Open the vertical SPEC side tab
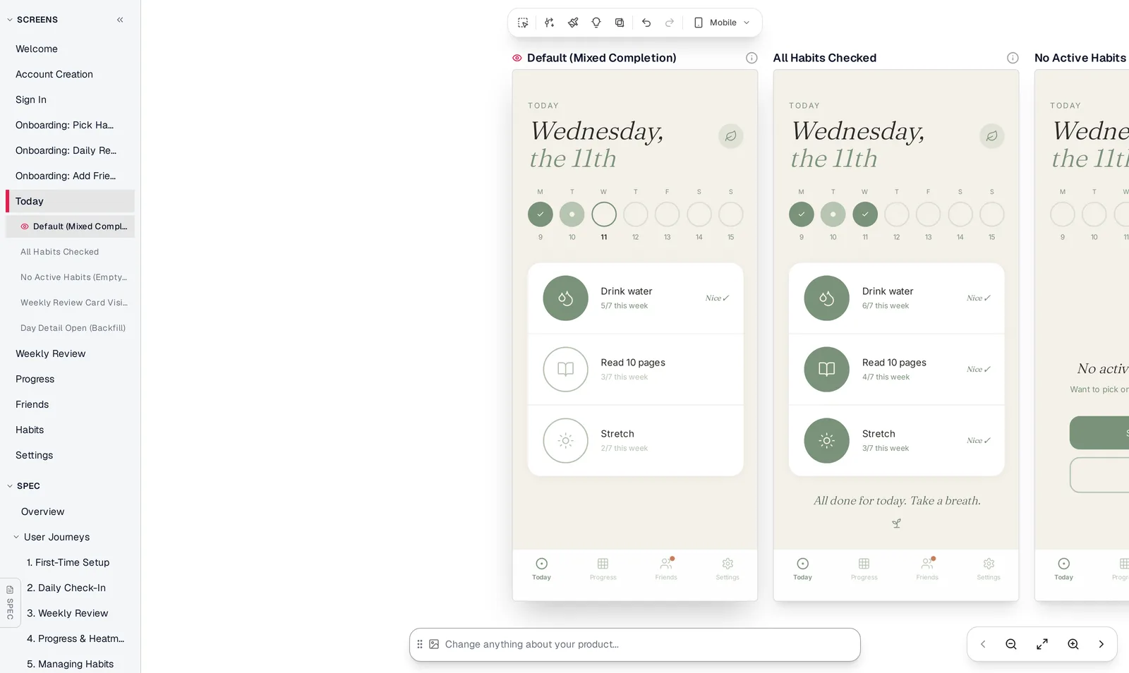Screen dimensions: 1129x673 pyautogui.click(x=10, y=602)
